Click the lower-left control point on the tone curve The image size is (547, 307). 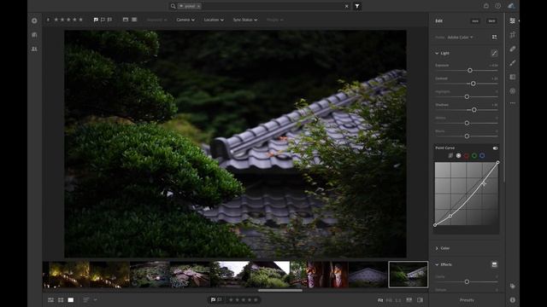435,225
